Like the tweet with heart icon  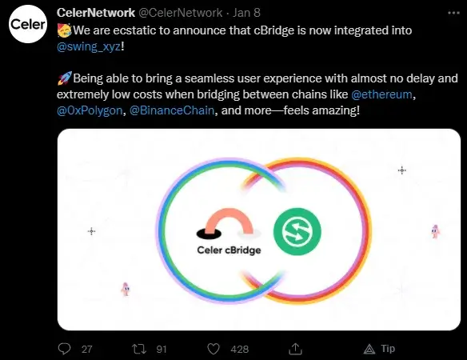pos(214,349)
